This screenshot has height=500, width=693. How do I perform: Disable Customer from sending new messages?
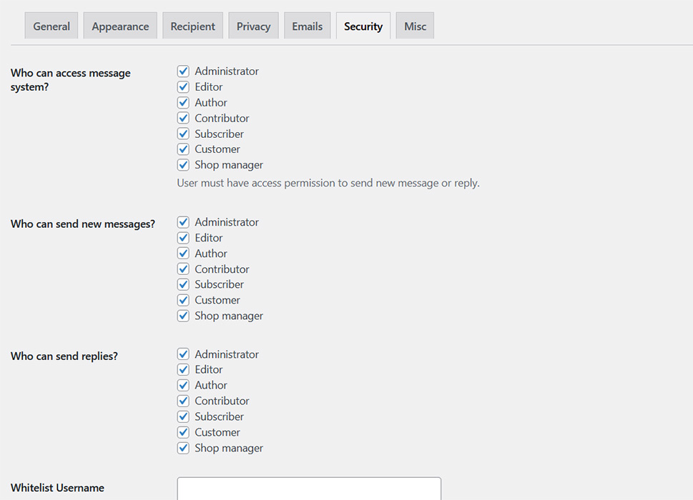click(x=183, y=300)
